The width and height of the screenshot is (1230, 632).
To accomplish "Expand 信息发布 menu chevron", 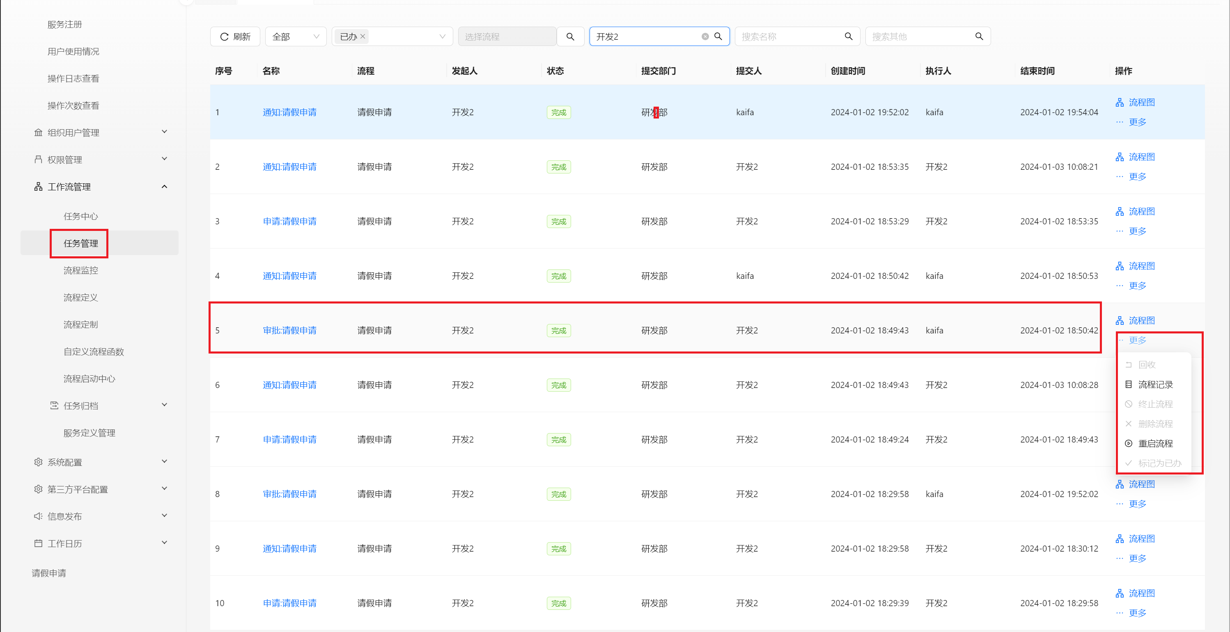I will click(164, 516).
